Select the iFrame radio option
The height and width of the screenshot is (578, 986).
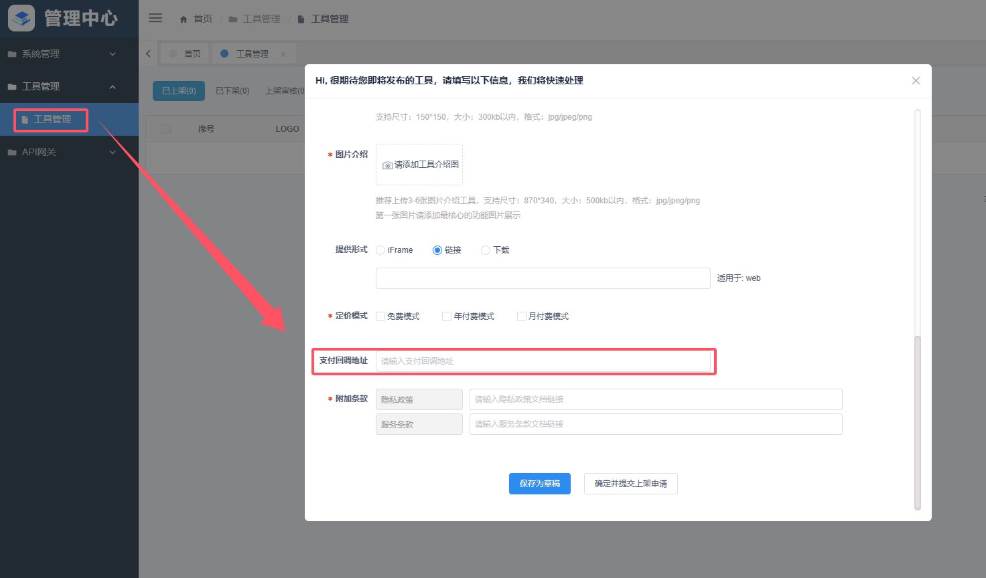point(380,250)
